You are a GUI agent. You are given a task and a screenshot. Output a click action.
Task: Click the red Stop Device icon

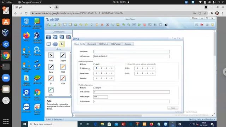(144, 25)
